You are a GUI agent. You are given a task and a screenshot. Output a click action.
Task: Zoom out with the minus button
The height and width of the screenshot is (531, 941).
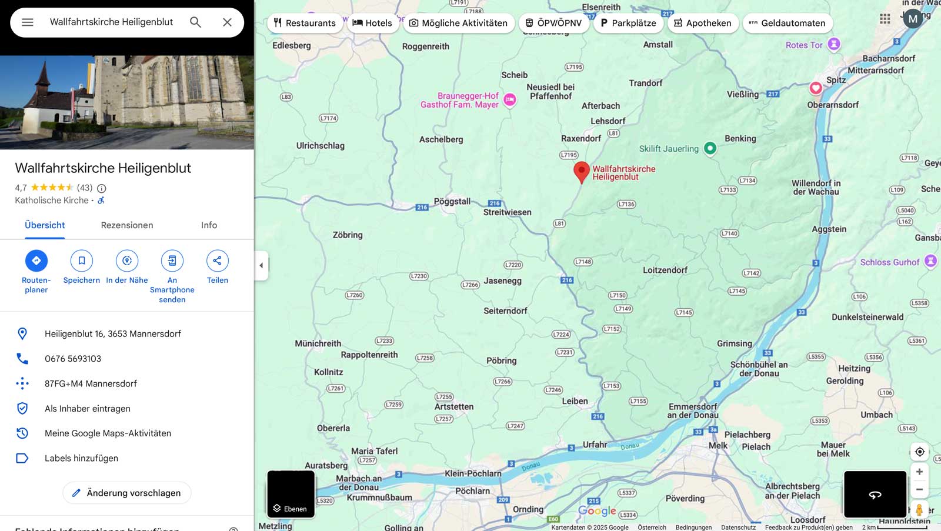(919, 489)
